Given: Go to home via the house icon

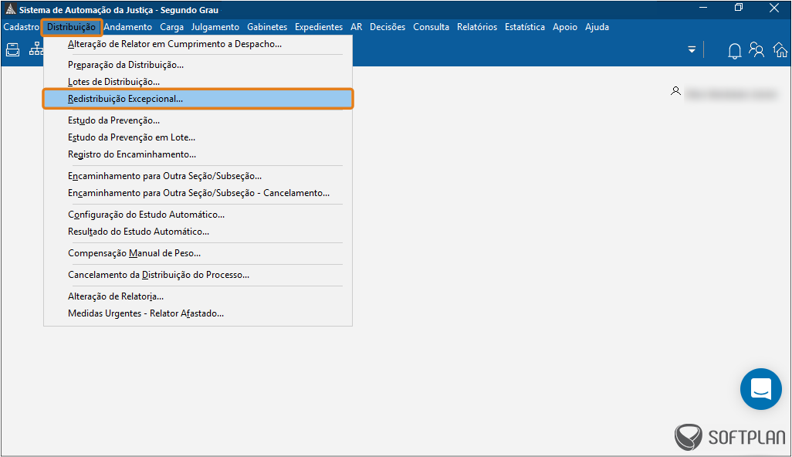Looking at the screenshot, I should click(780, 49).
